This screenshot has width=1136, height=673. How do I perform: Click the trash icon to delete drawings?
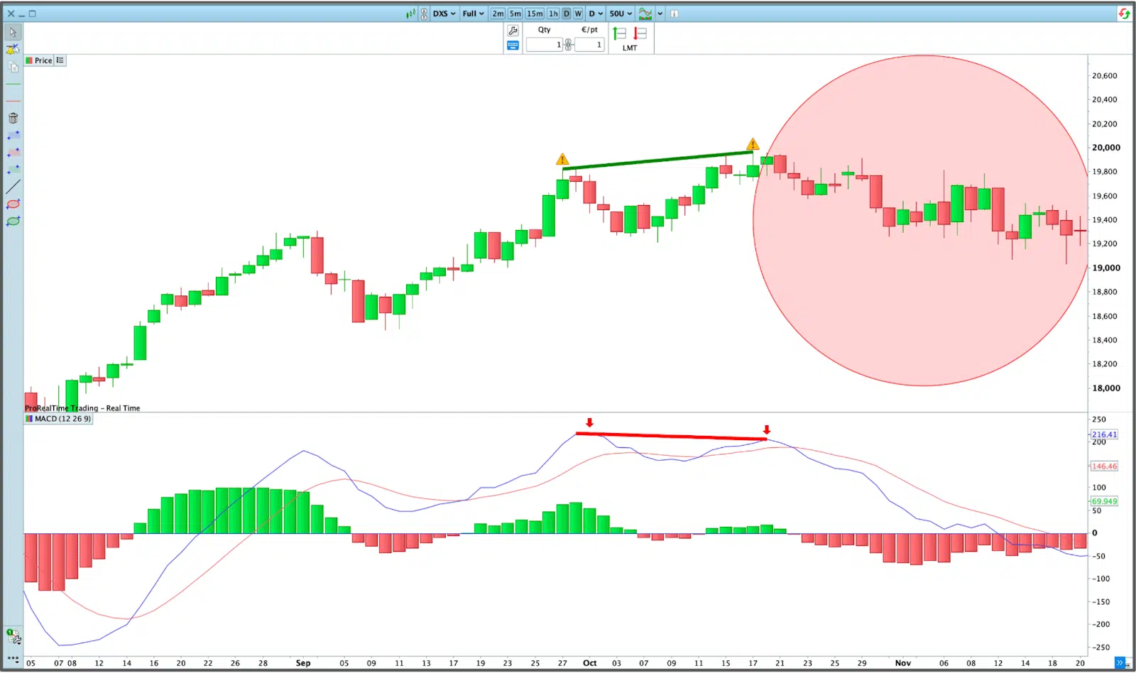[13, 118]
